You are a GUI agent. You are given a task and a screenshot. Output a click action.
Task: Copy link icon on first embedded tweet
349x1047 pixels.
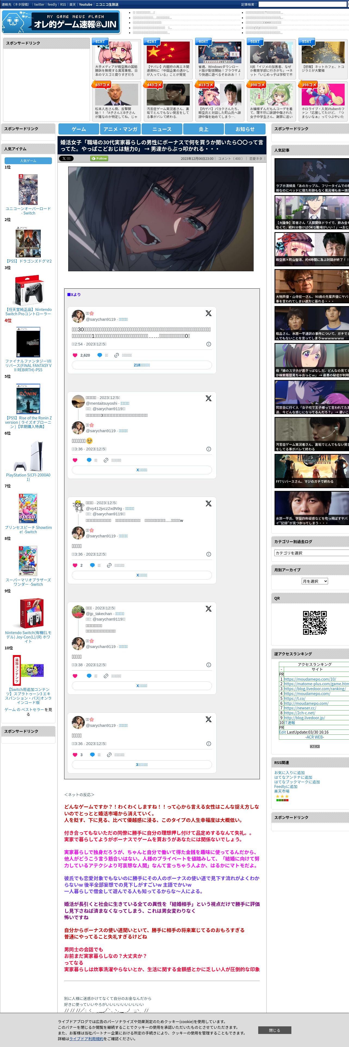[117, 355]
